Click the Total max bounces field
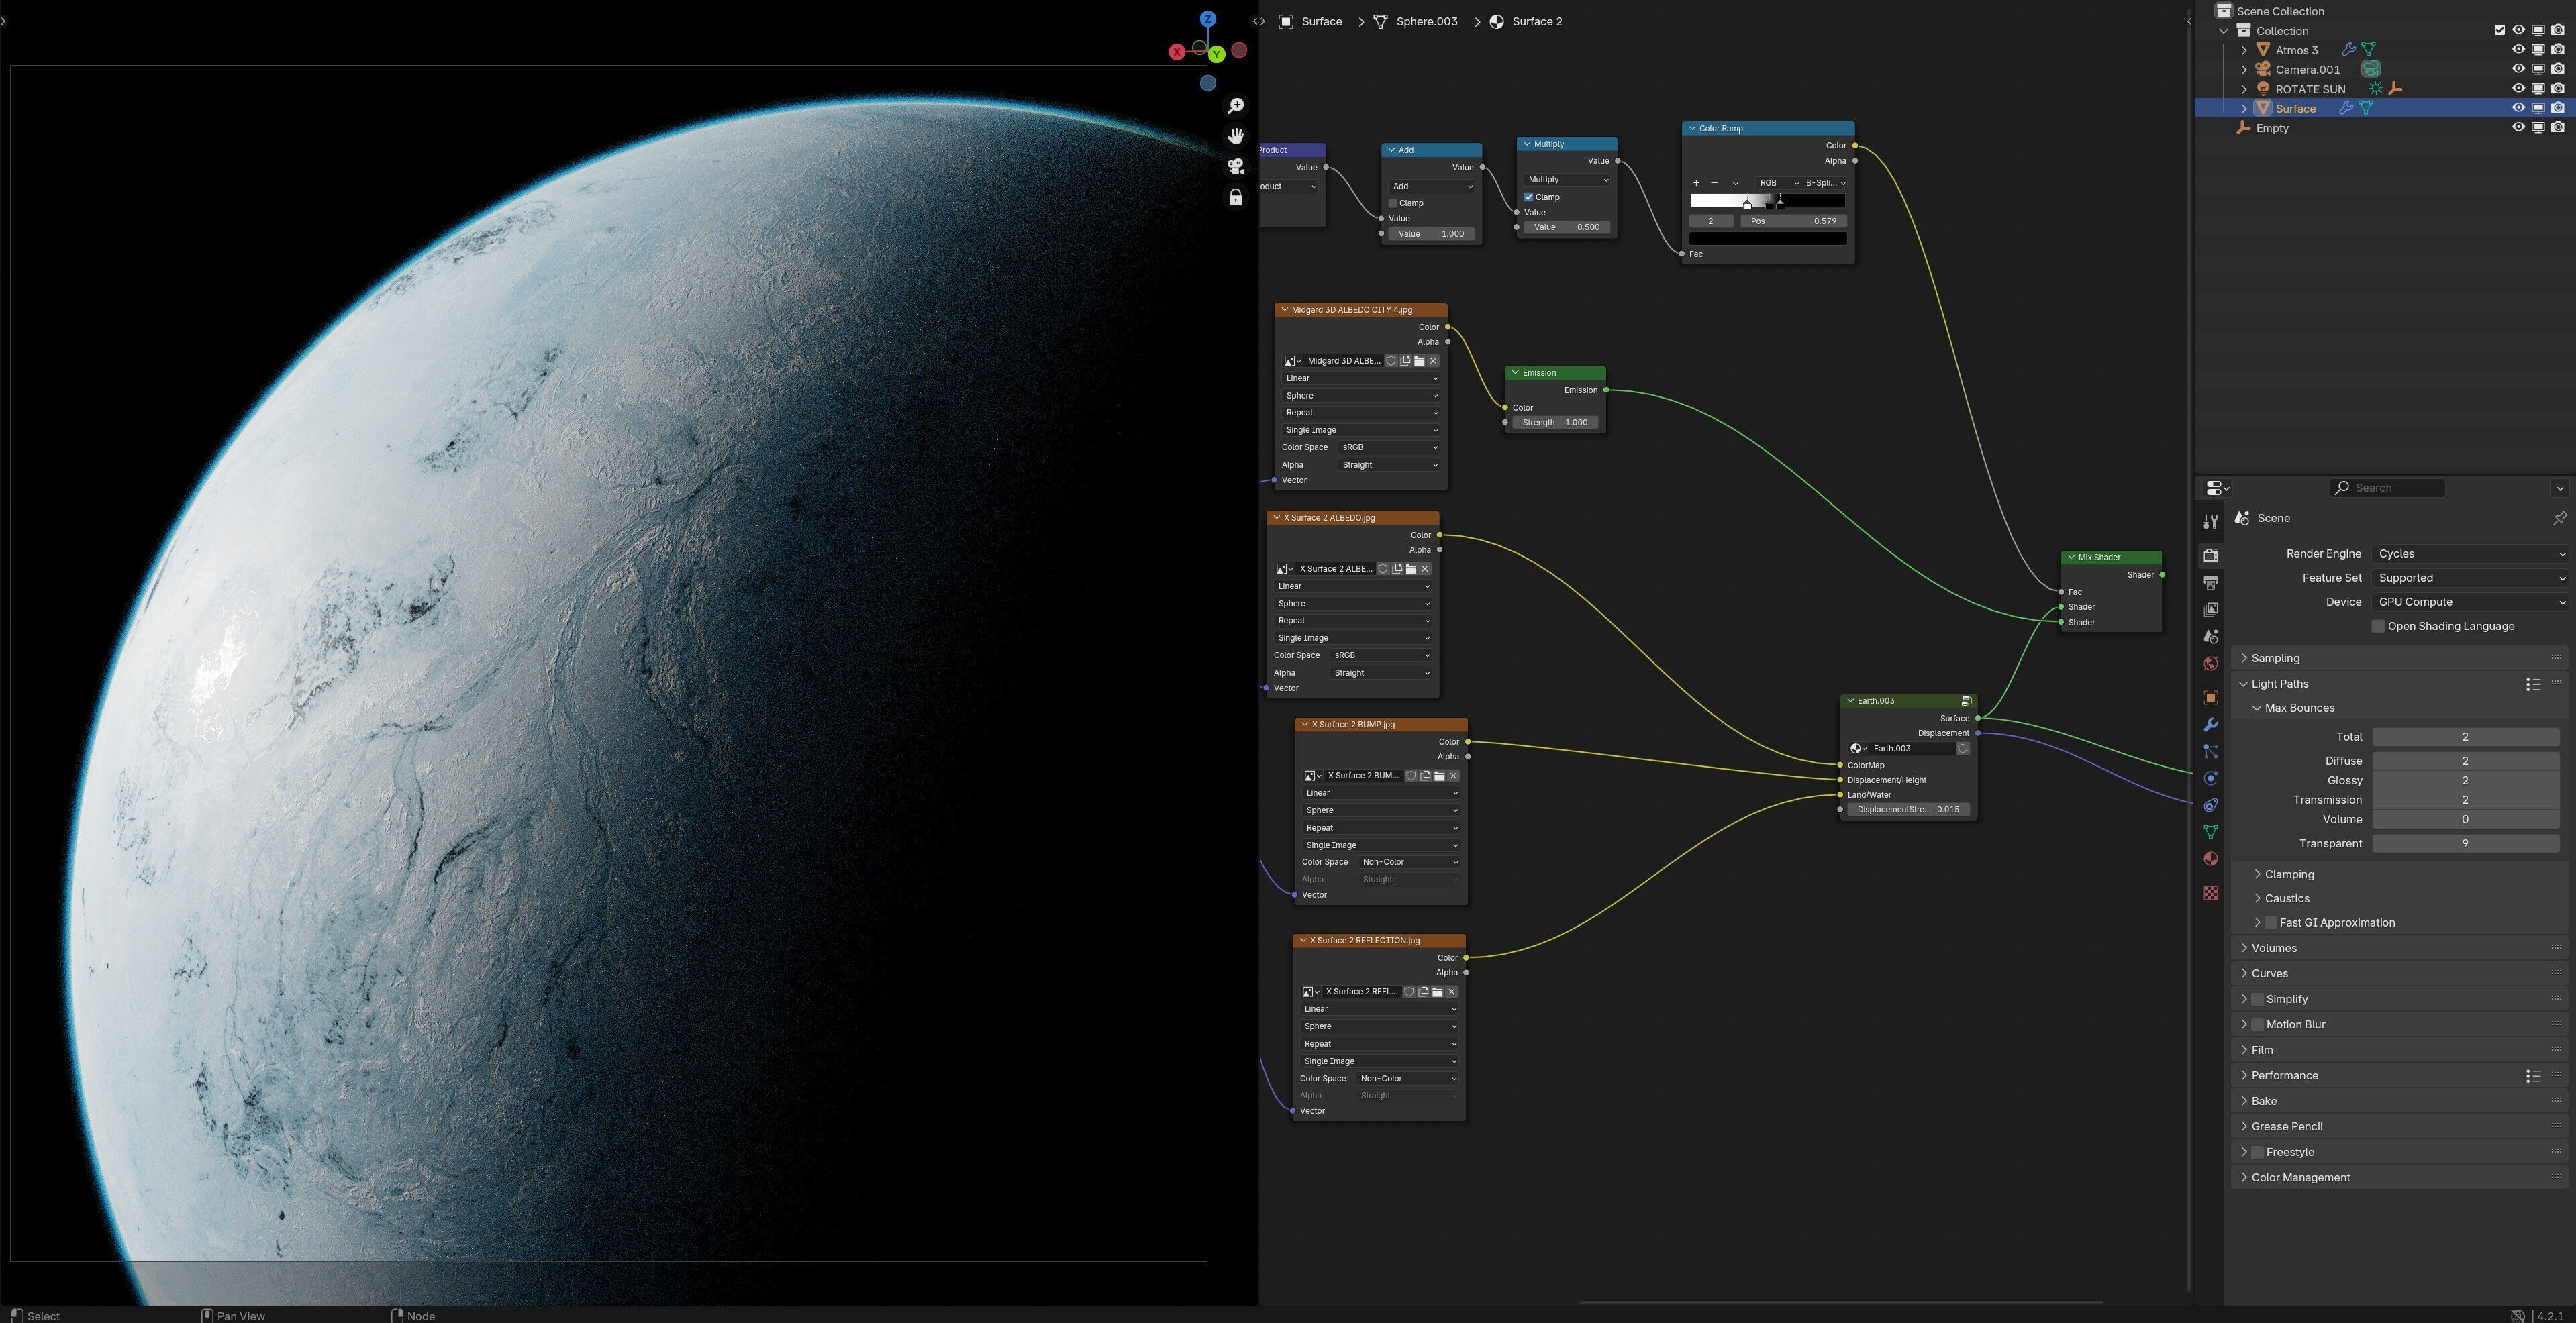2576x1323 pixels. [x=2465, y=737]
